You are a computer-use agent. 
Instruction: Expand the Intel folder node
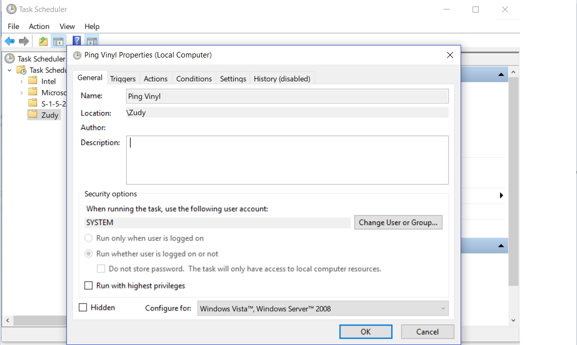21,81
